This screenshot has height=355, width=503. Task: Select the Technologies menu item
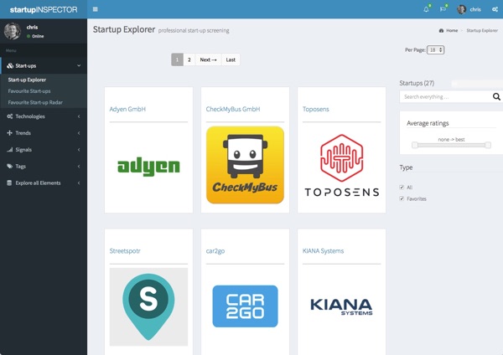(x=30, y=116)
